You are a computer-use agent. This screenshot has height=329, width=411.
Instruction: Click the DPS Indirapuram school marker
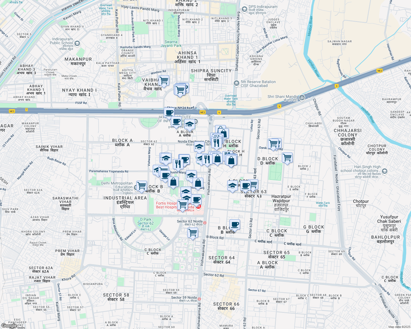(244, 9)
